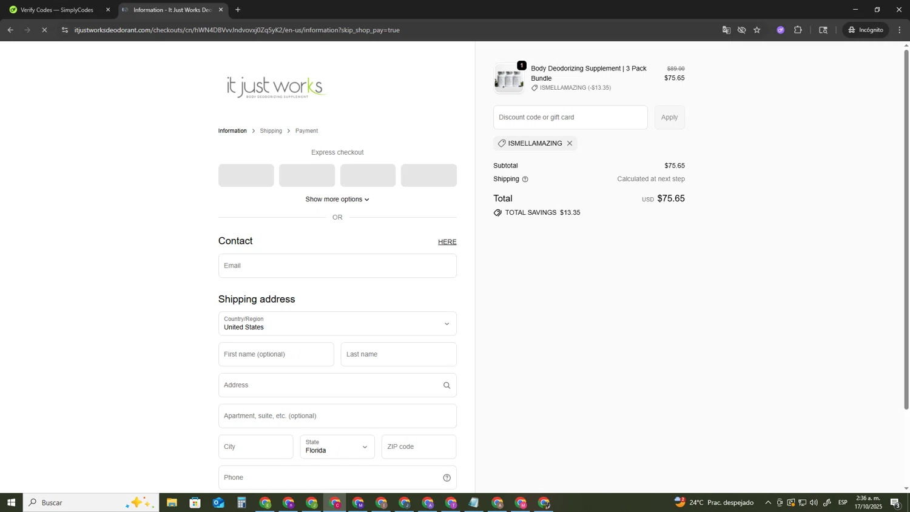Click the fourth express checkout button placeholder
Viewport: 910px width, 512px height.
coord(429,175)
